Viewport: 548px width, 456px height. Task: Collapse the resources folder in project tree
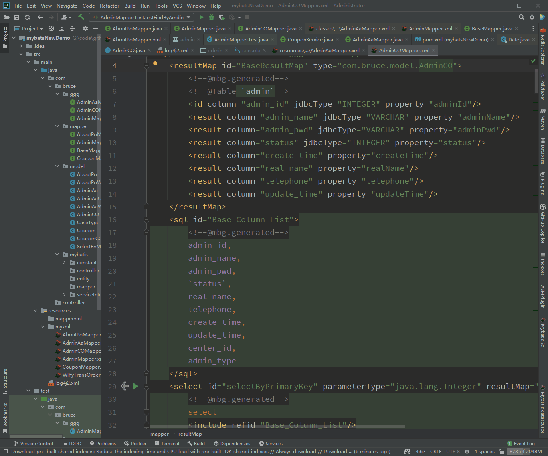36,311
